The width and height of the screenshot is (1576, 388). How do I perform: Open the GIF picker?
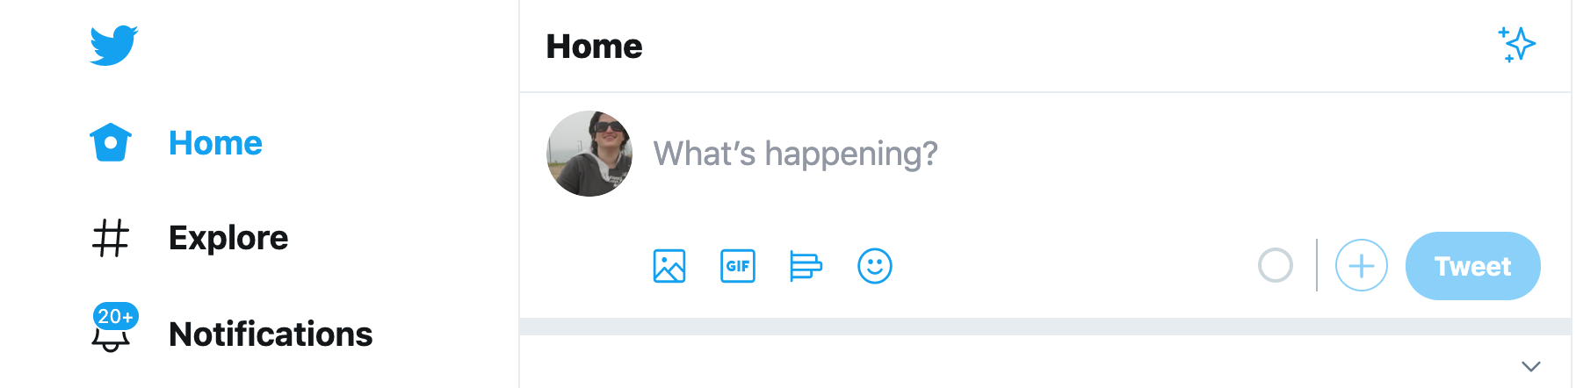(738, 266)
